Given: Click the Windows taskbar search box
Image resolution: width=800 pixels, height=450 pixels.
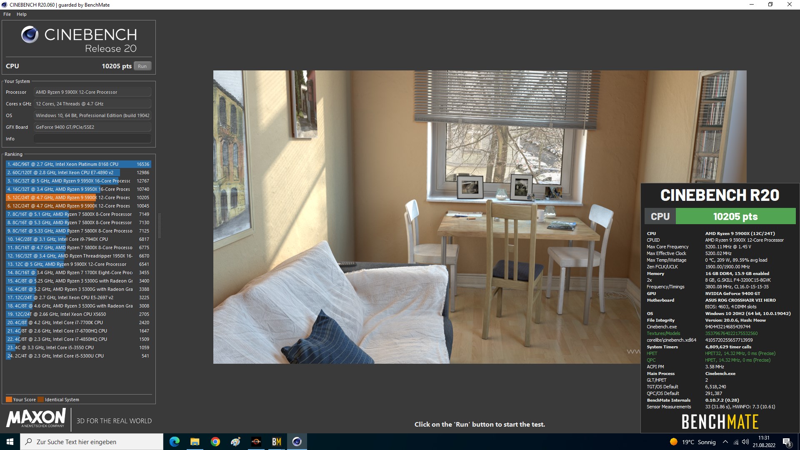Looking at the screenshot, I should 92,442.
